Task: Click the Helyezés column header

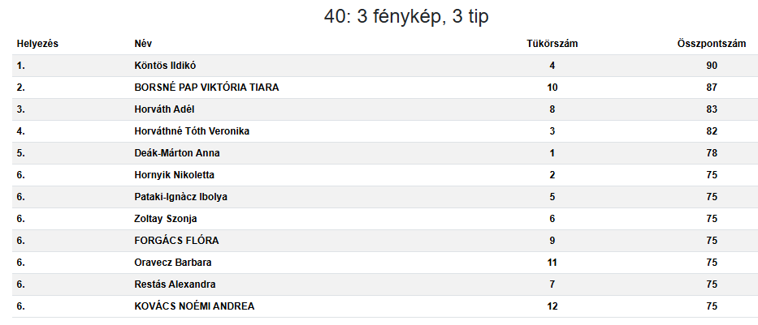Action: tap(37, 44)
